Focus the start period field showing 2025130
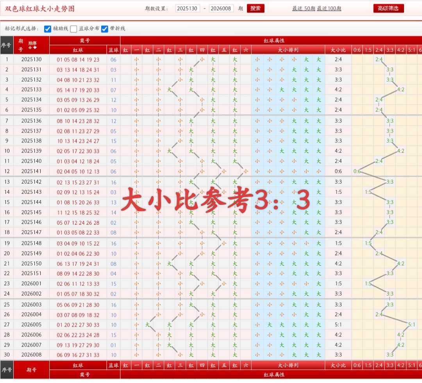Viewport: 422px width, 383px height. (x=188, y=9)
